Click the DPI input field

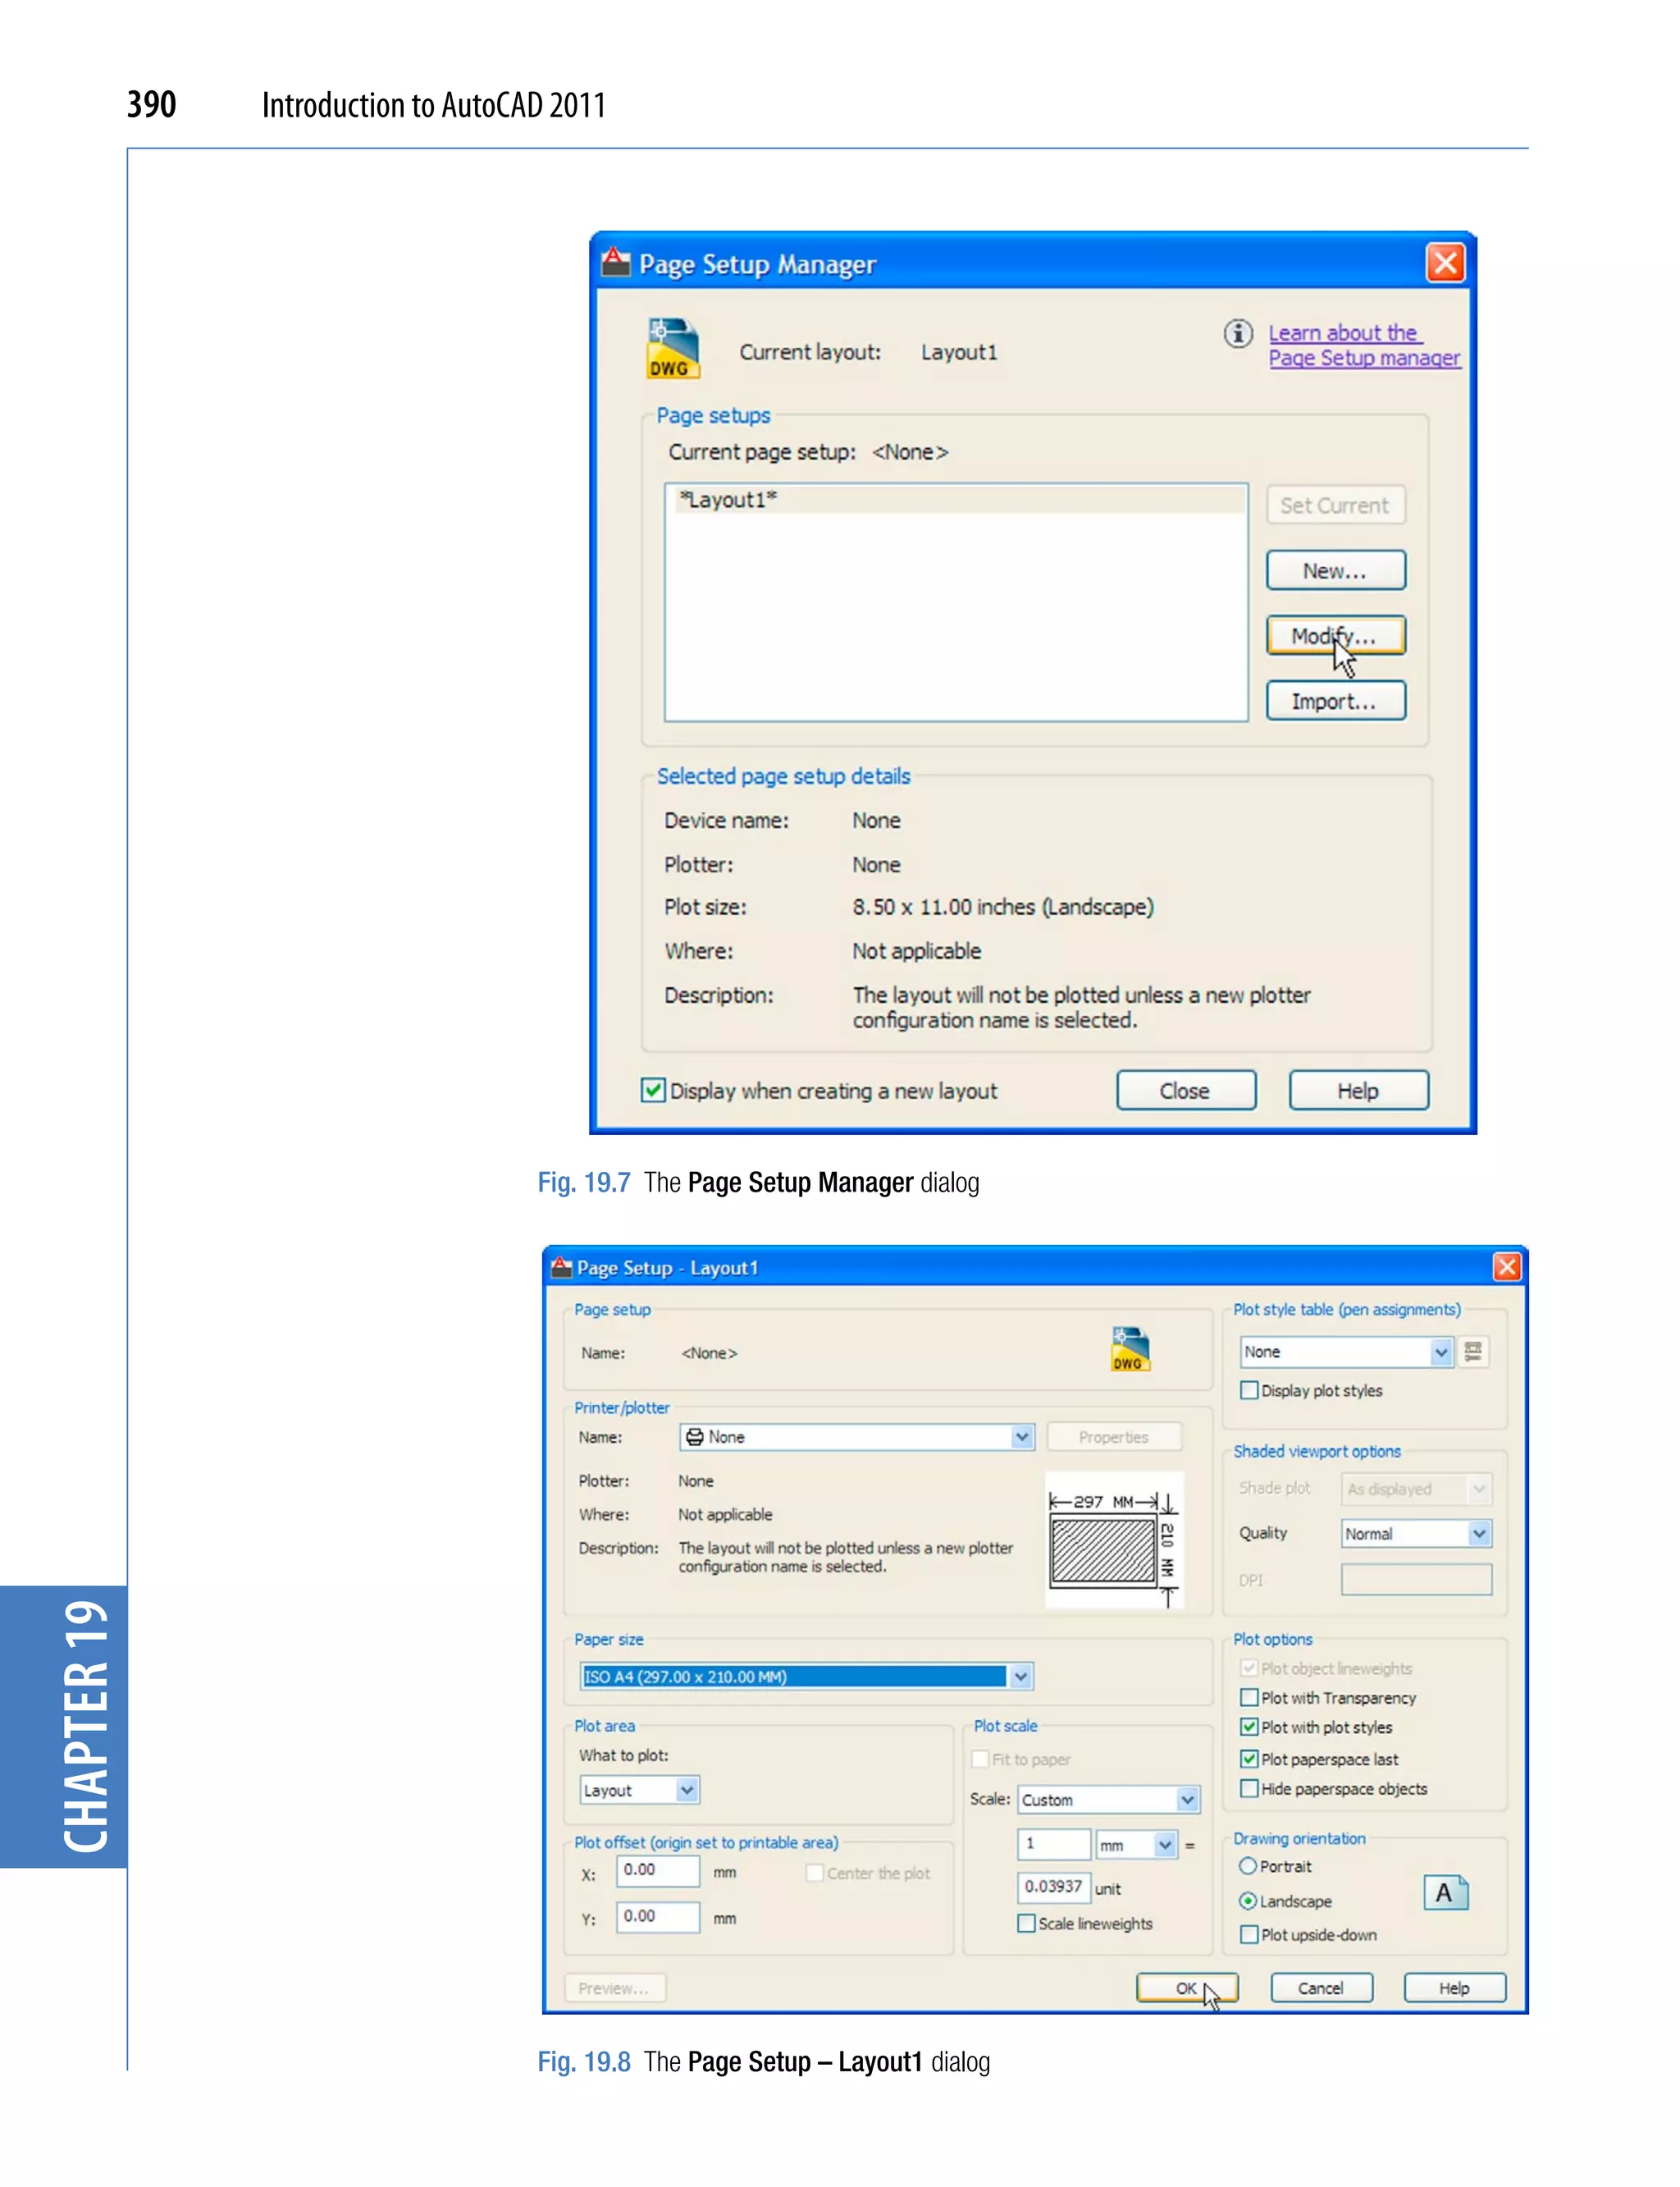pyautogui.click(x=1416, y=1580)
